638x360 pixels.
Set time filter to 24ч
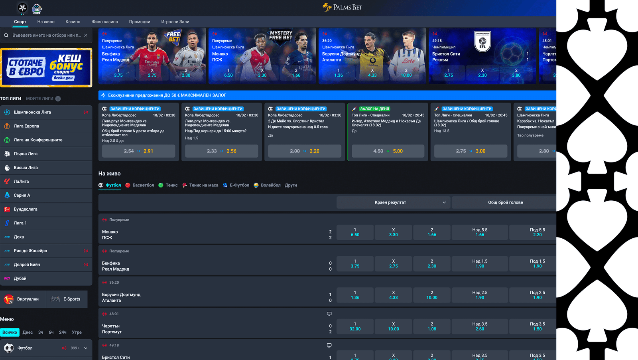(63, 332)
